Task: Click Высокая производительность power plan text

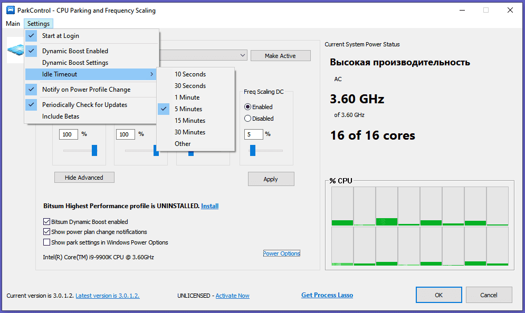Action: [x=400, y=63]
